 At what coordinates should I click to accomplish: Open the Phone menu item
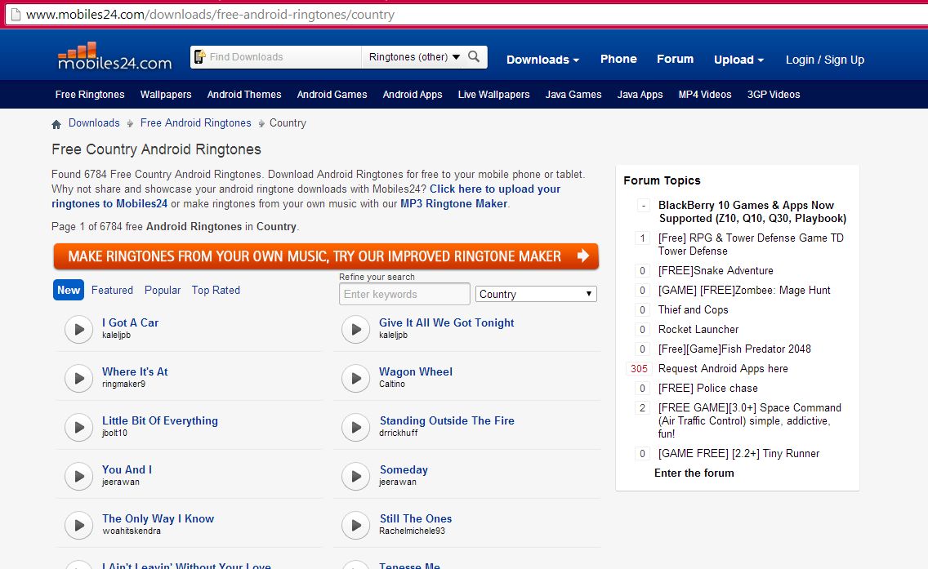pos(618,59)
